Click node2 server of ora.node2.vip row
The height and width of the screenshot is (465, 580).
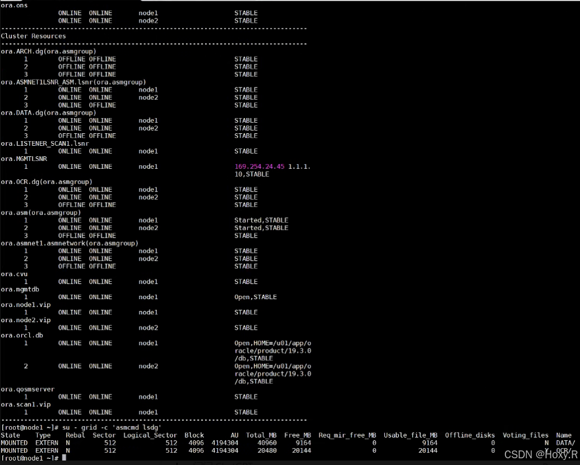coord(149,328)
